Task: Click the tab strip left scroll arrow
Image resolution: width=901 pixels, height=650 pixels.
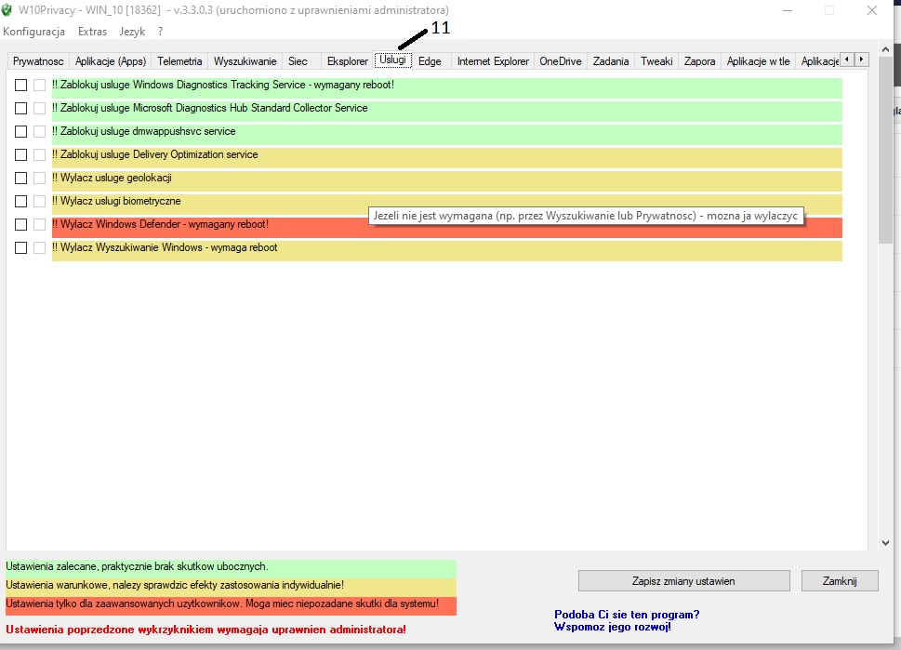Action: tap(847, 60)
